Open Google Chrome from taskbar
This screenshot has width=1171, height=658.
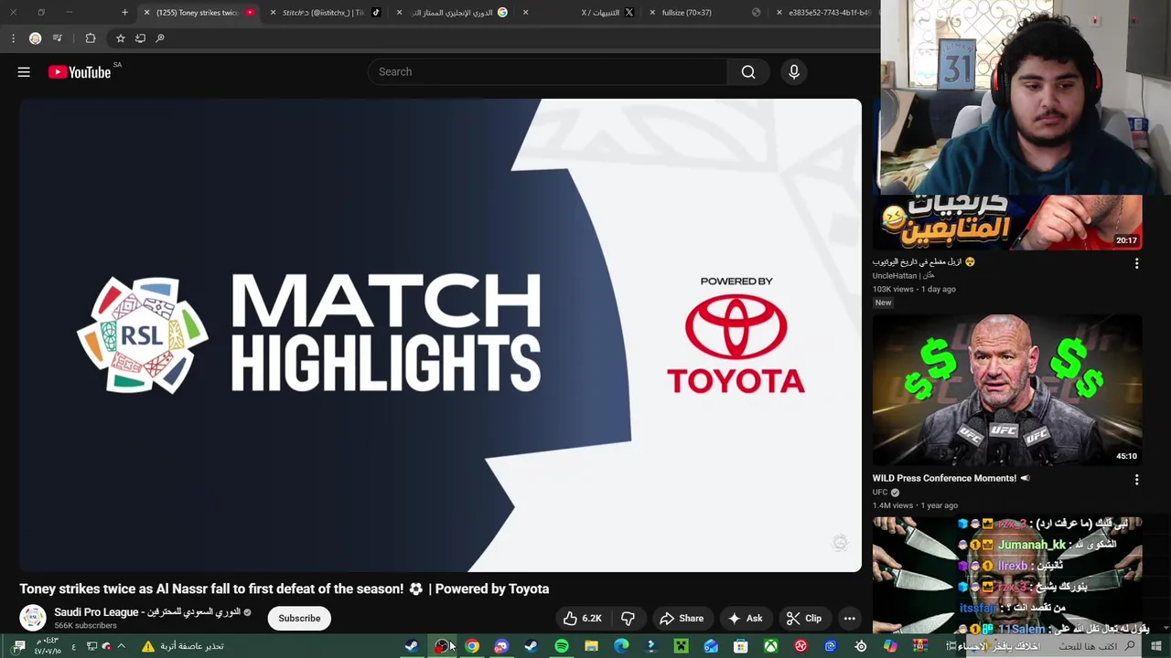point(472,646)
